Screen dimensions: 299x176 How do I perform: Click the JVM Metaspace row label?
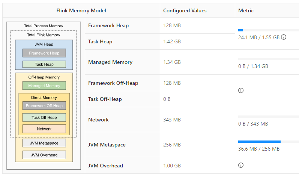(x=107, y=145)
